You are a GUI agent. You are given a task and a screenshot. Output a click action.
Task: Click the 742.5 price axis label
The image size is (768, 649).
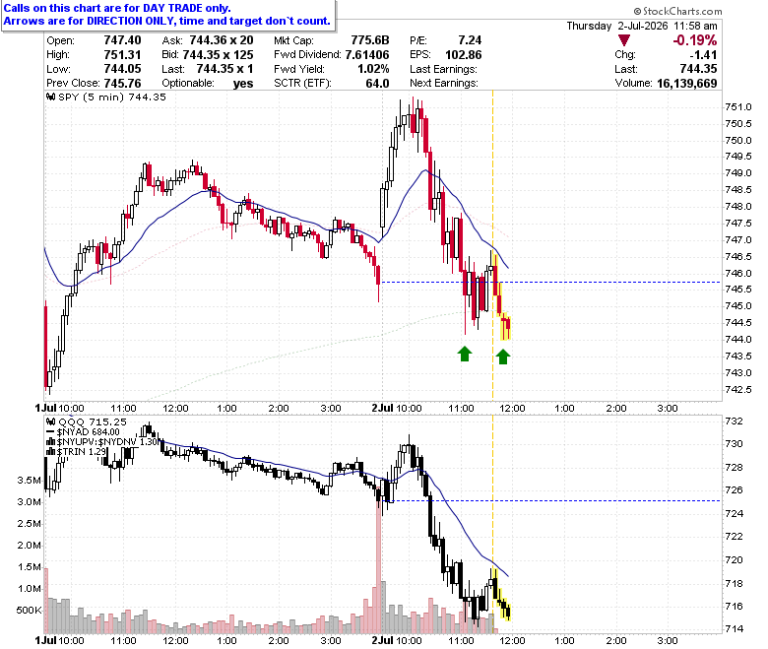738,390
